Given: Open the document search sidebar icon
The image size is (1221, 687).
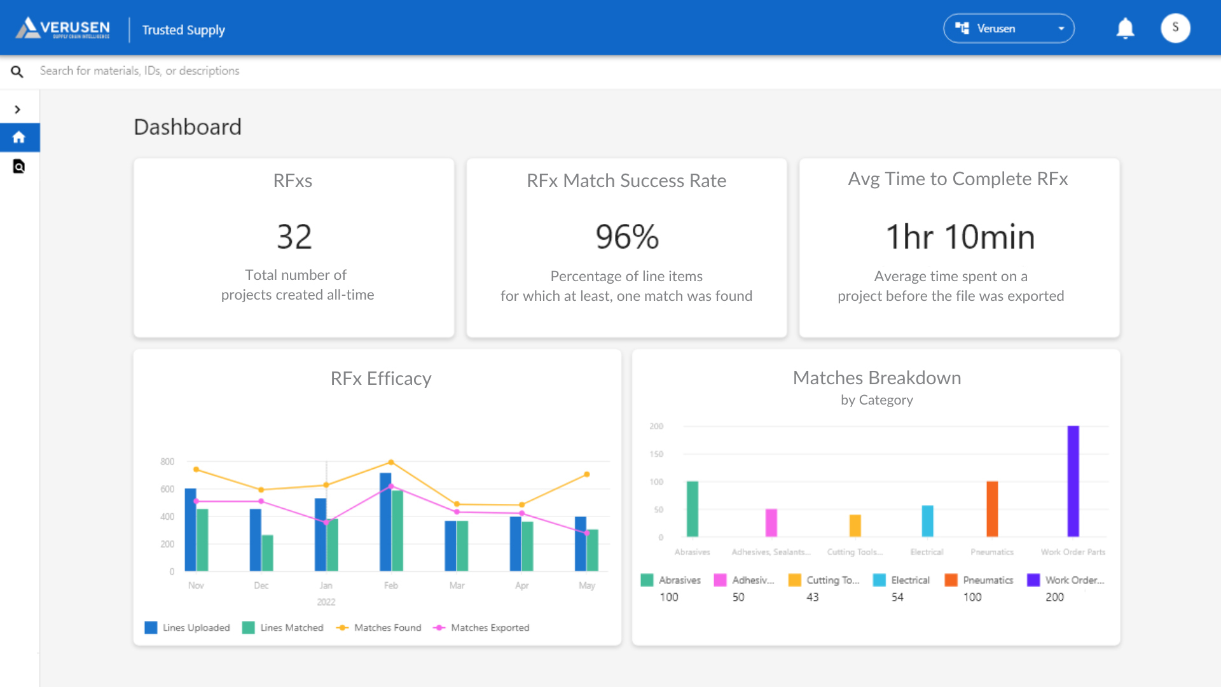Looking at the screenshot, I should point(19,167).
